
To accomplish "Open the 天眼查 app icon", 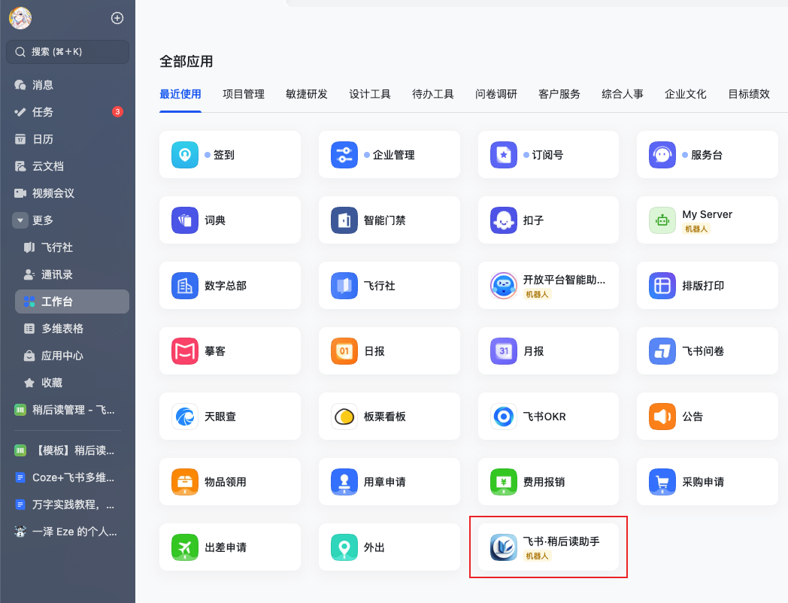I will tap(184, 417).
